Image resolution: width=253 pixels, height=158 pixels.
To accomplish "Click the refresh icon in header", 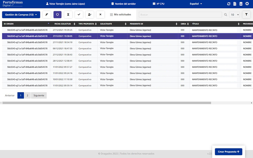I will [229, 4].
